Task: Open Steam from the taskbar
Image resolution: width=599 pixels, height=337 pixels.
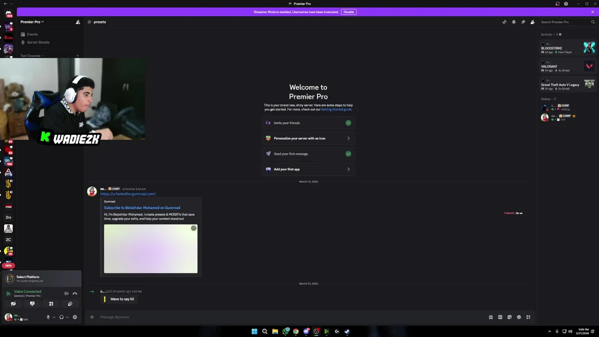Action: pyautogui.click(x=347, y=331)
